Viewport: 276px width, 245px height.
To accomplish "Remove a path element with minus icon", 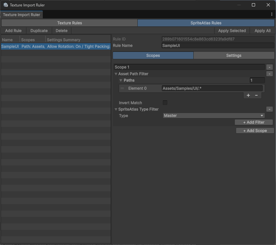I will [256, 95].
